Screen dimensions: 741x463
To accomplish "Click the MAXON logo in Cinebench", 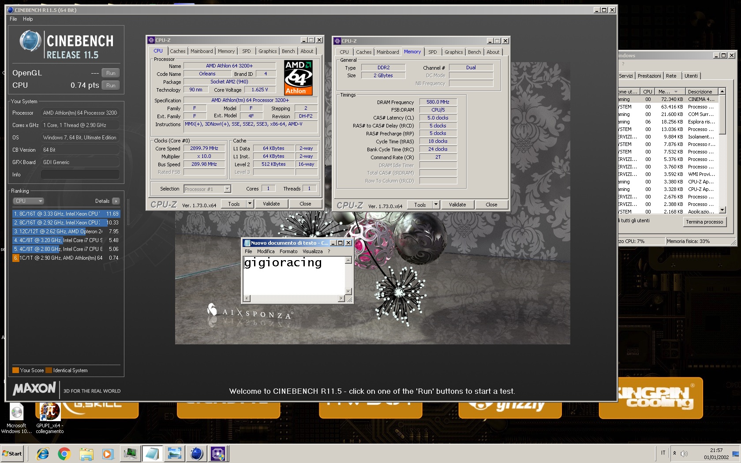I will pyautogui.click(x=34, y=388).
